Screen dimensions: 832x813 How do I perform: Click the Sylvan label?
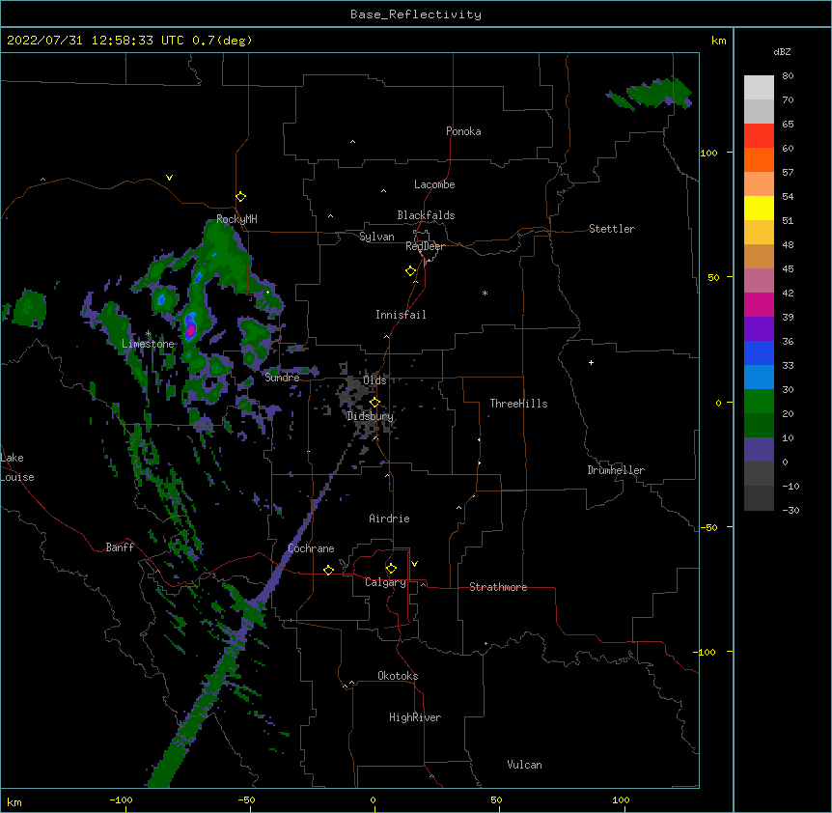click(376, 237)
